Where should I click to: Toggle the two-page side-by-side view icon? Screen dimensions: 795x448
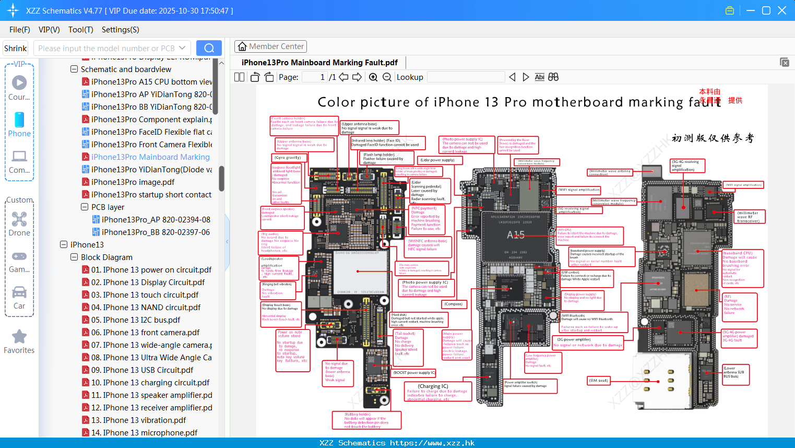point(240,77)
